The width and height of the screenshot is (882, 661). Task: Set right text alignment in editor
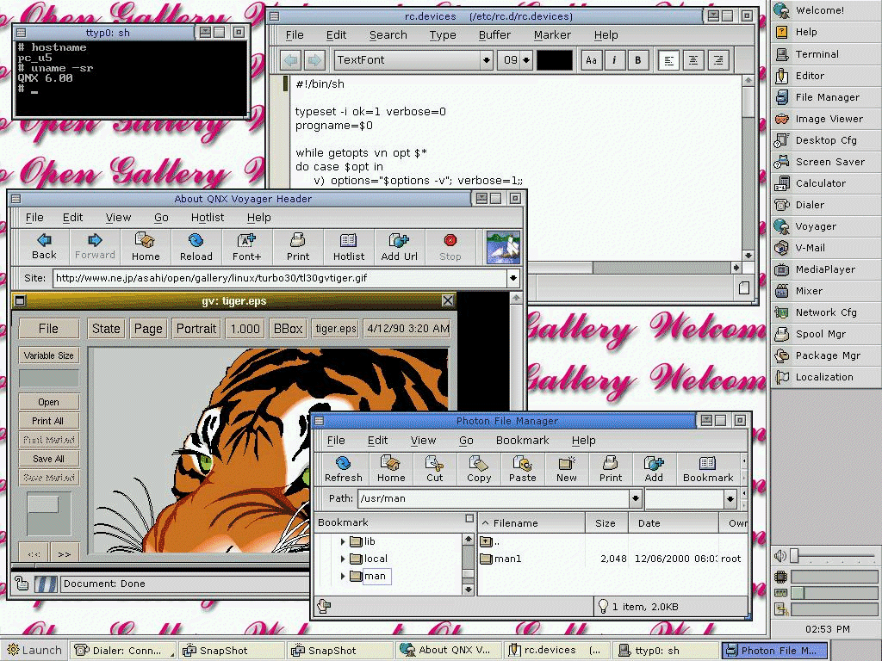pos(717,60)
